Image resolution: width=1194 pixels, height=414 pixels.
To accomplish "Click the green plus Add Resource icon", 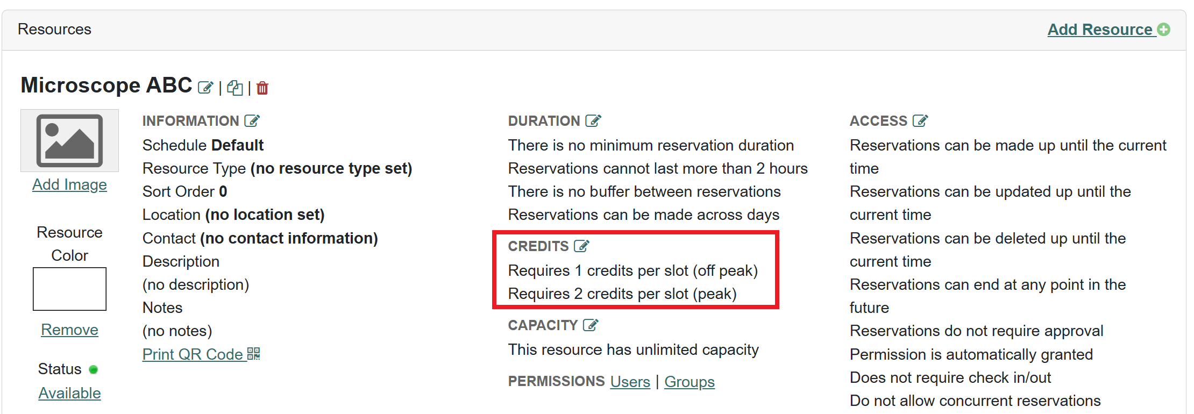I will pos(1163,30).
